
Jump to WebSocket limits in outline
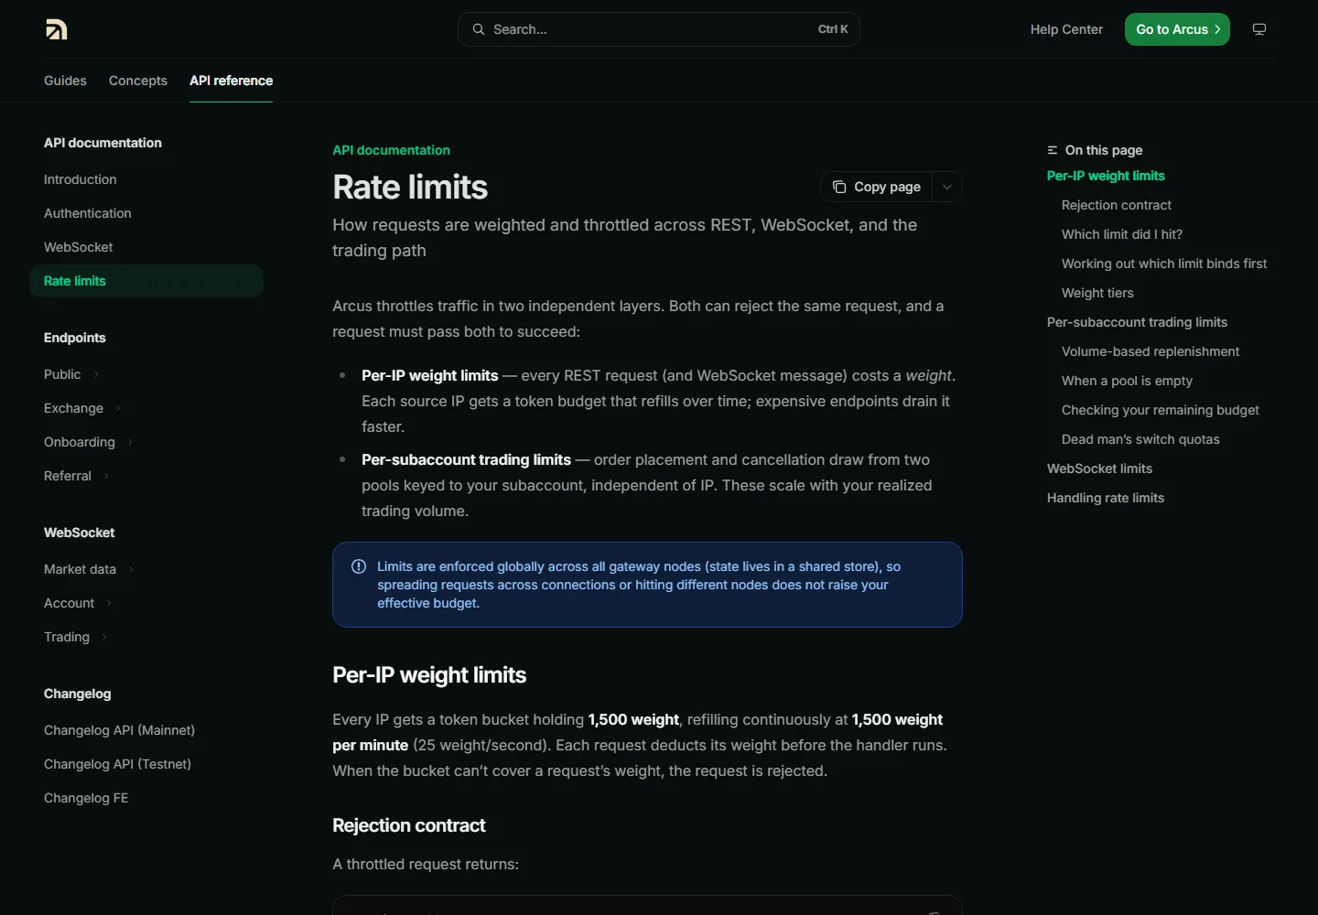point(1099,468)
